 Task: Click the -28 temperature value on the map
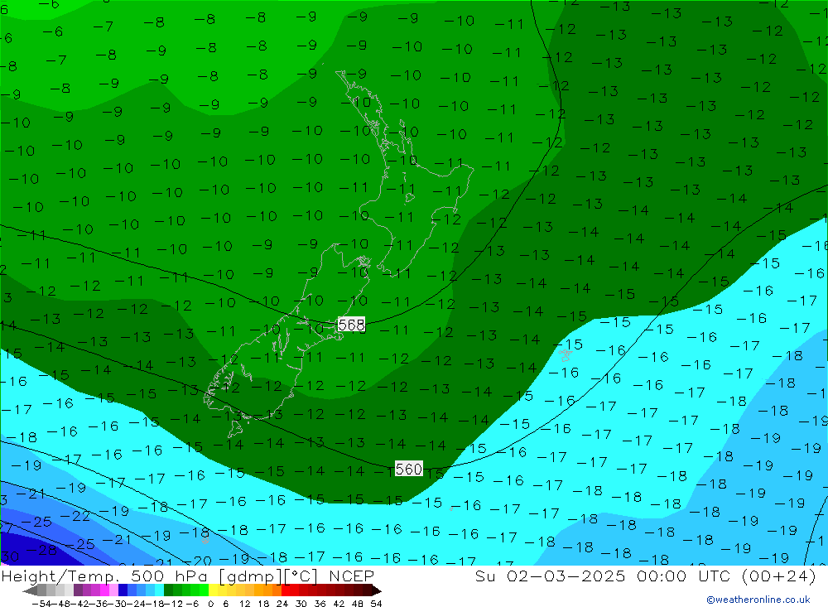pyautogui.click(x=41, y=551)
